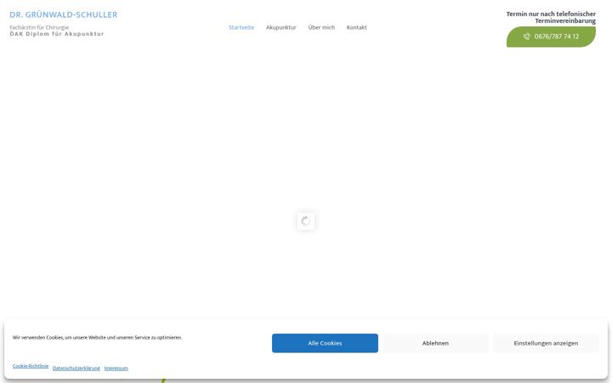
Task: Click text 'ÖAK Diplom für Akupunktur'
Action: pos(57,34)
